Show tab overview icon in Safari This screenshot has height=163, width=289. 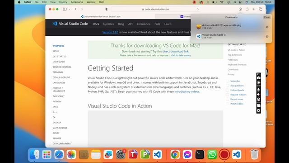coord(261,9)
